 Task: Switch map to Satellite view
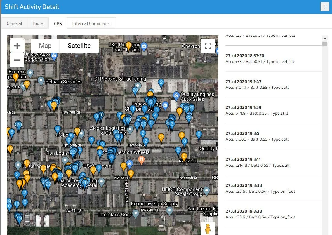pyautogui.click(x=79, y=46)
